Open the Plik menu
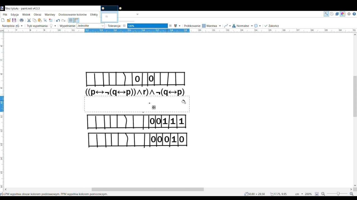 [5, 14]
